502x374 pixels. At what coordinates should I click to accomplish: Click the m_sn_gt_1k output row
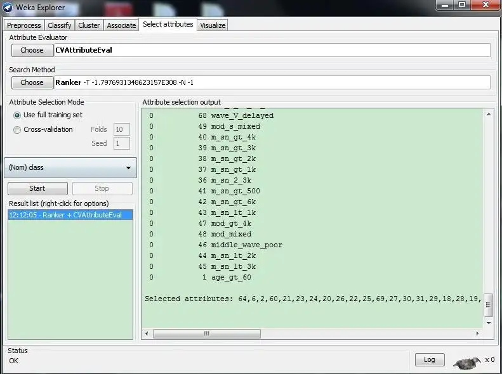coord(202,170)
